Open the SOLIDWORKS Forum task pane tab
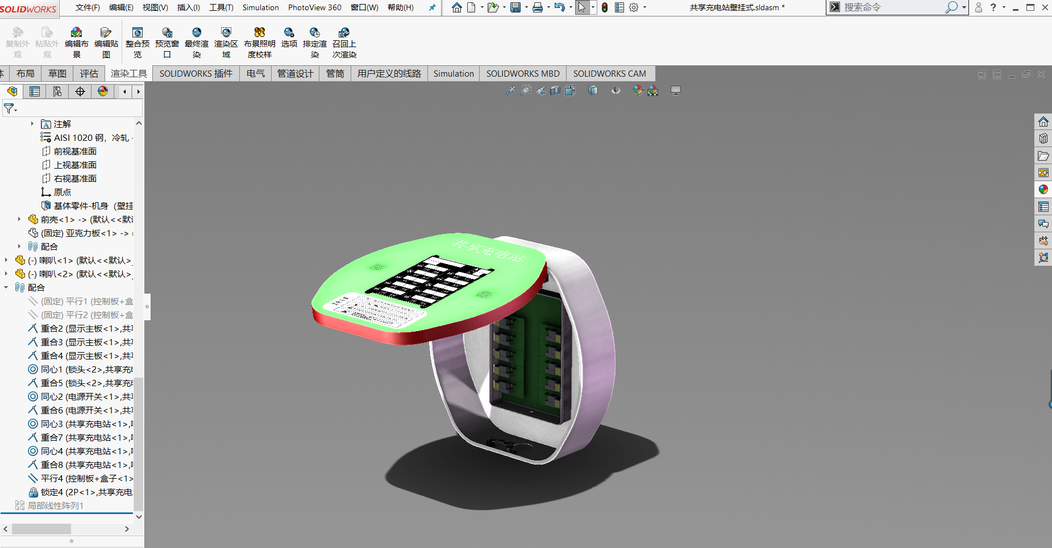 pyautogui.click(x=1043, y=224)
